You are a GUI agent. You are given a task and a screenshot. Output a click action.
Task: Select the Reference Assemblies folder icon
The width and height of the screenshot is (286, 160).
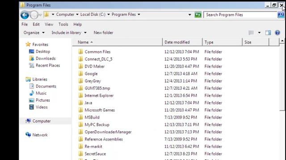click(x=80, y=139)
